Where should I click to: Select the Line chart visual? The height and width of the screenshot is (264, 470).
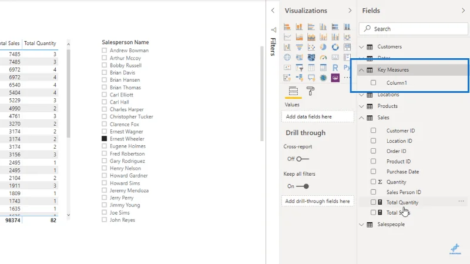287,37
